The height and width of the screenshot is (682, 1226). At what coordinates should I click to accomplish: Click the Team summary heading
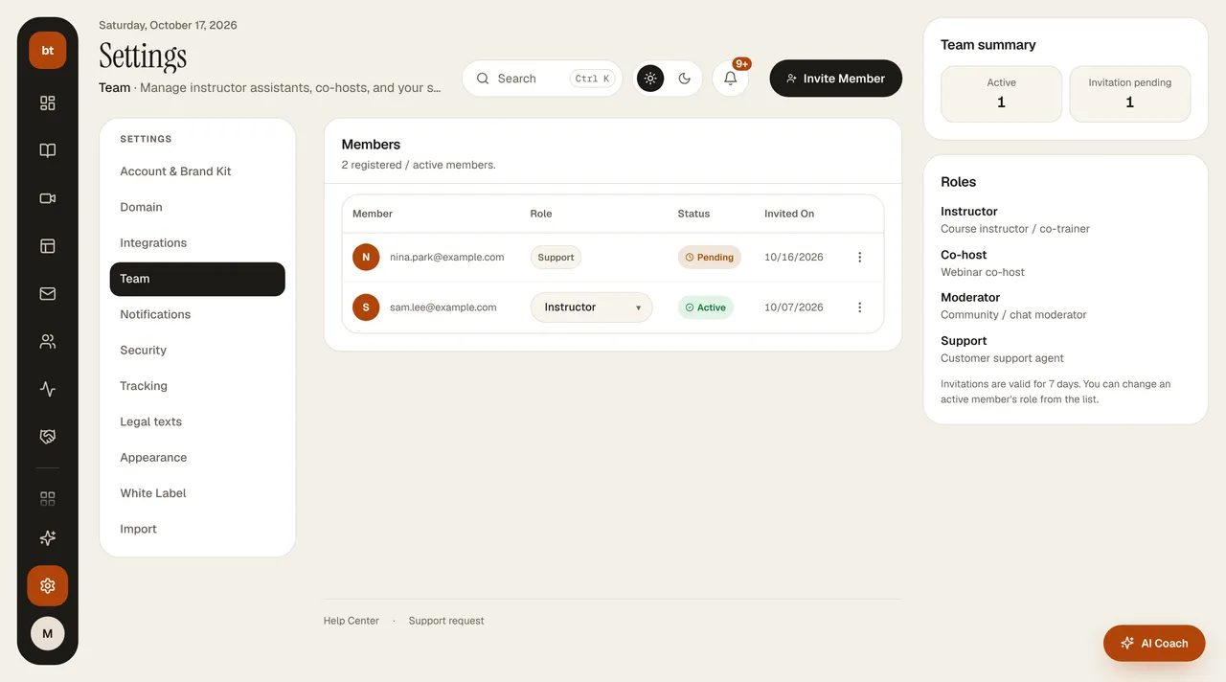(988, 45)
